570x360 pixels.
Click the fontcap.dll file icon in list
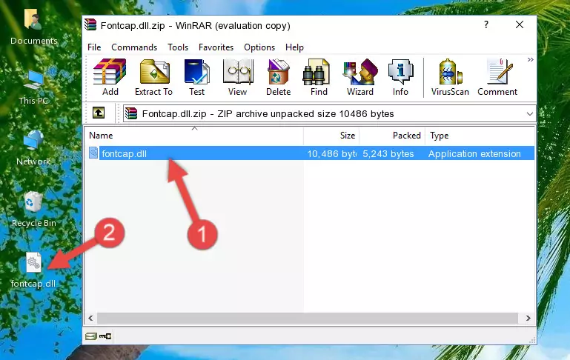93,153
